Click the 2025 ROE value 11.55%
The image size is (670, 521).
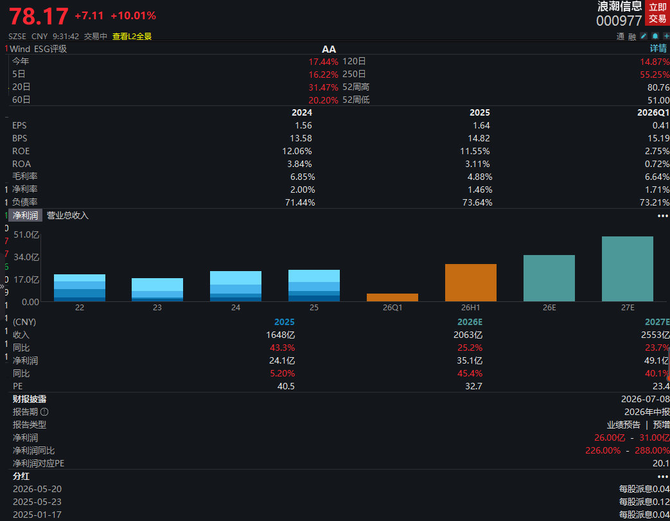(x=475, y=152)
